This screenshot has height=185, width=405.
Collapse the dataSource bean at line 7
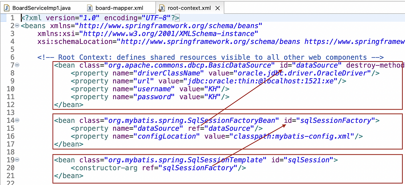[x=17, y=65]
